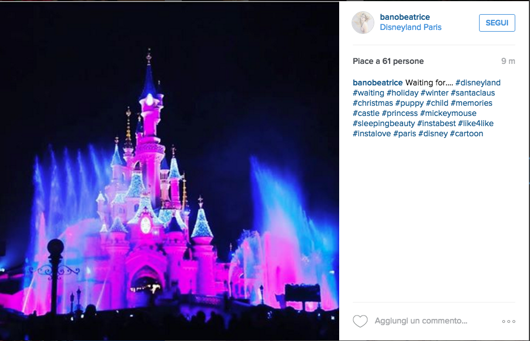Open the #sleepingbeauty hashtag

(x=384, y=124)
